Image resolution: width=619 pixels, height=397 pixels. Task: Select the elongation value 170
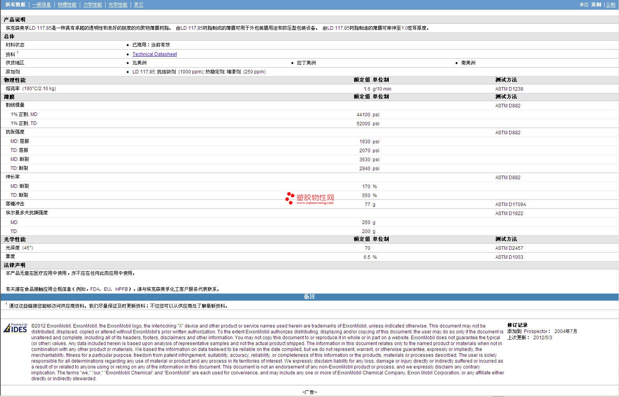tap(366, 187)
